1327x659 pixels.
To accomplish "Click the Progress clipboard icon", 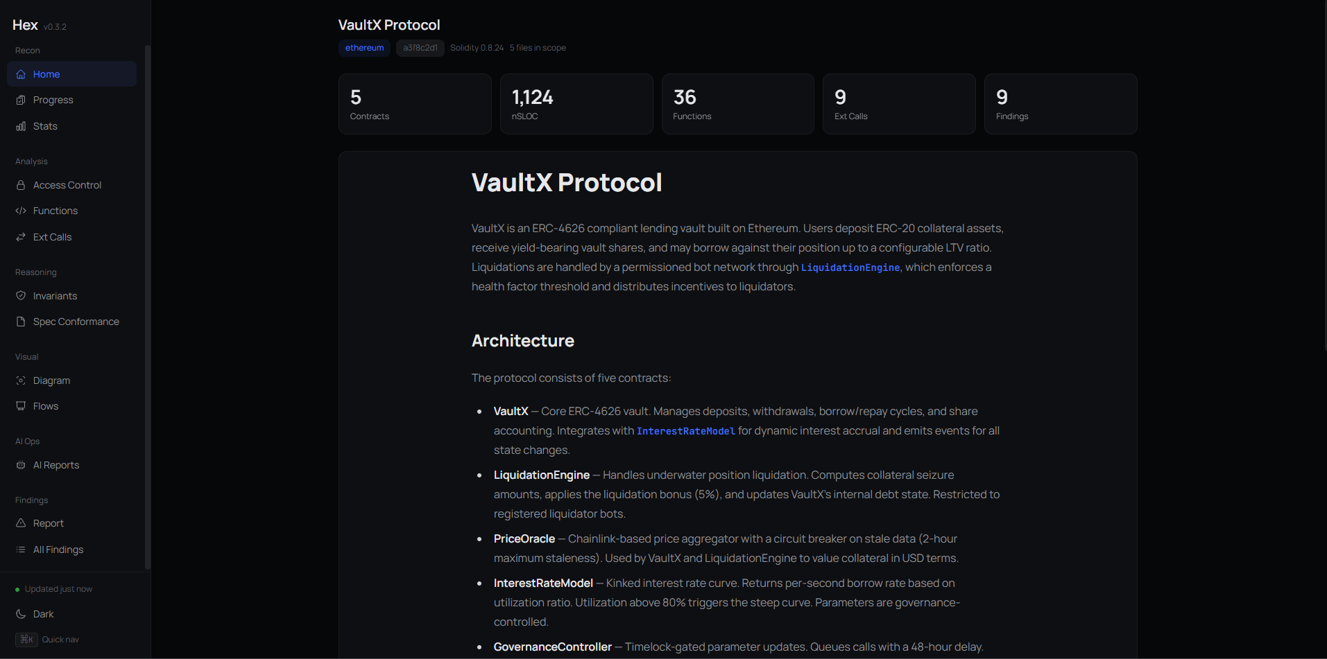I will (21, 100).
